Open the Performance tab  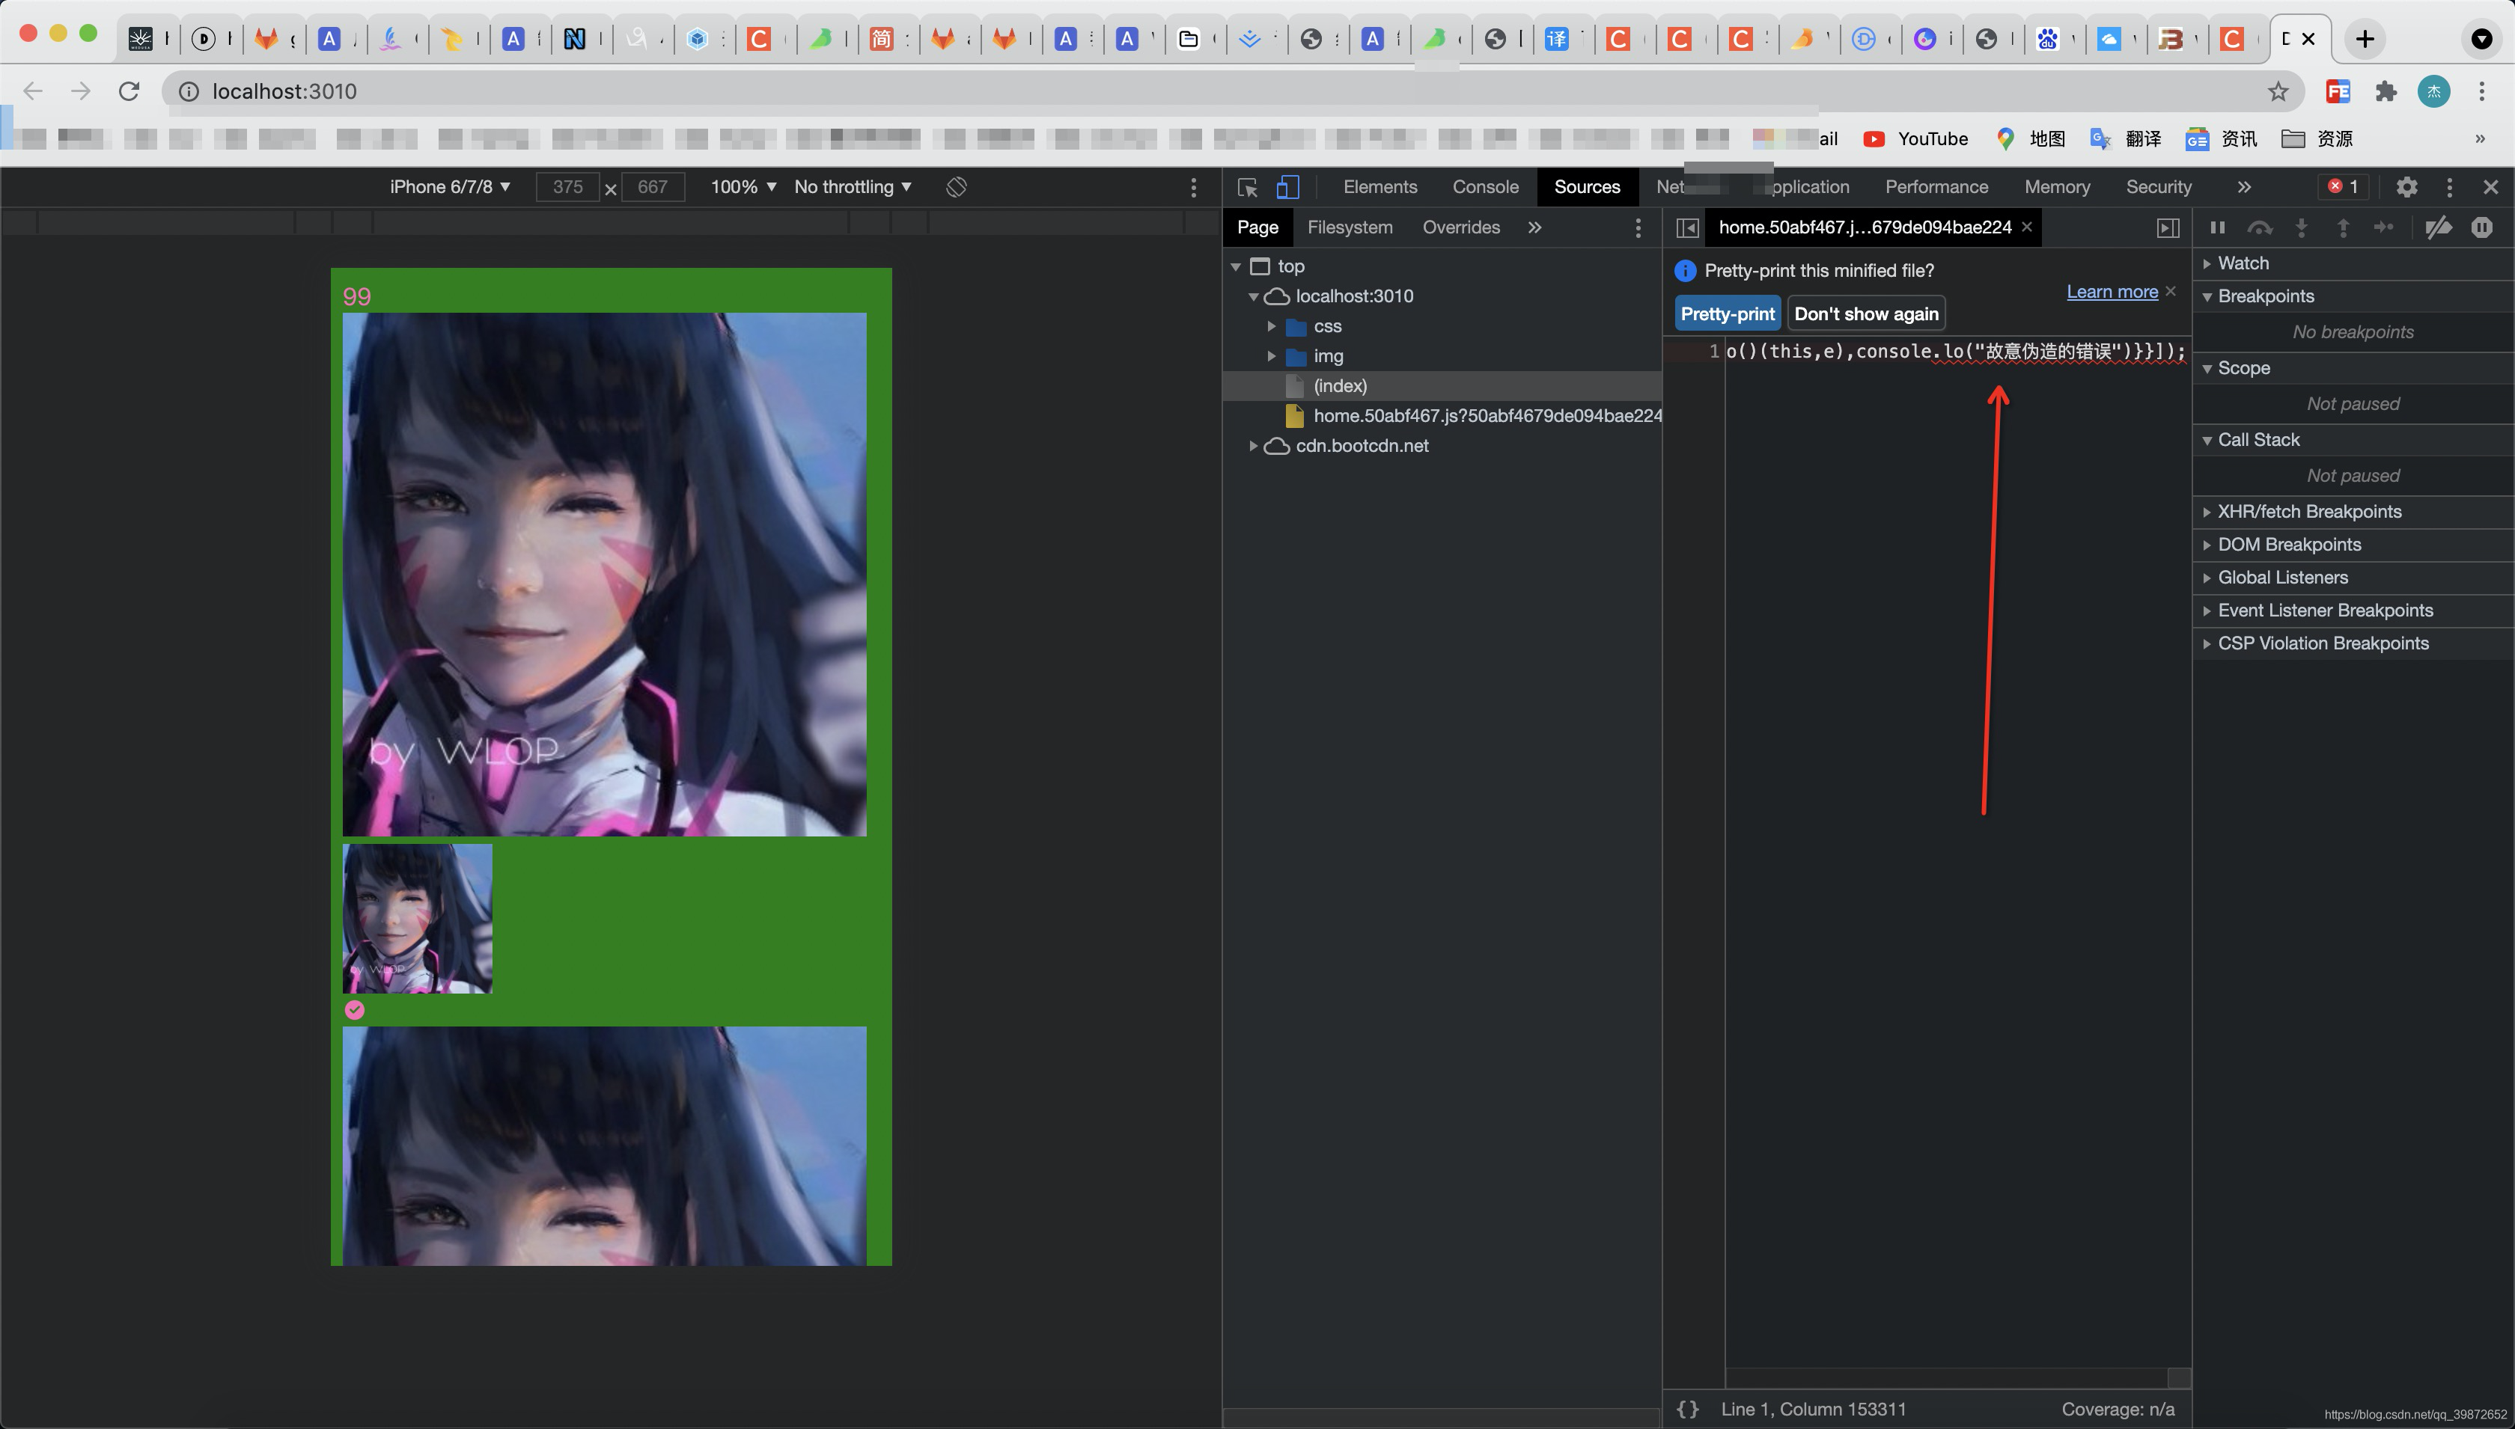(x=1936, y=186)
